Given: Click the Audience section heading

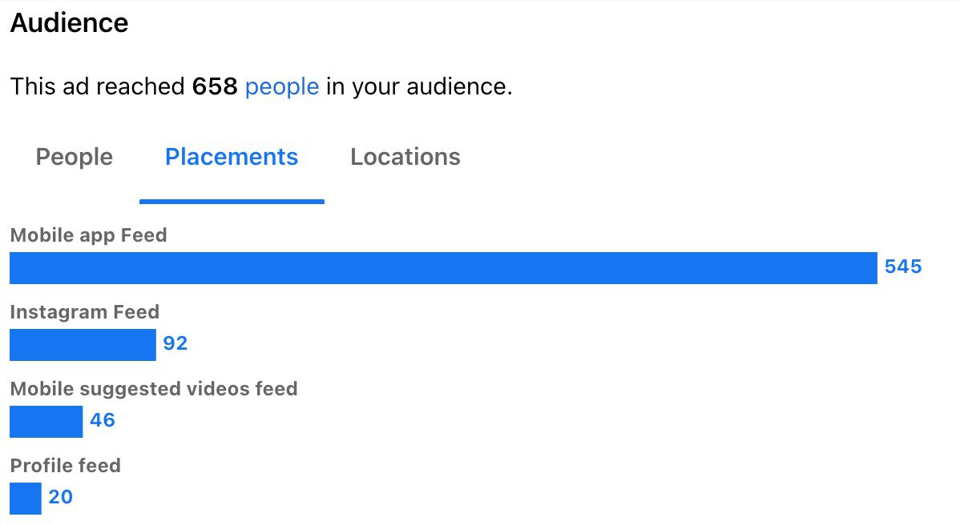Looking at the screenshot, I should 69,23.
